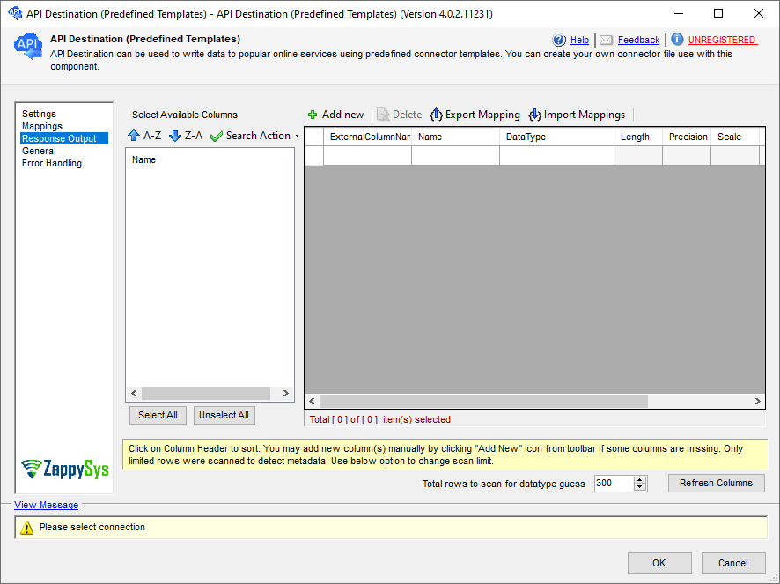Sort by the Precision column header
The width and height of the screenshot is (780, 584).
687,137
